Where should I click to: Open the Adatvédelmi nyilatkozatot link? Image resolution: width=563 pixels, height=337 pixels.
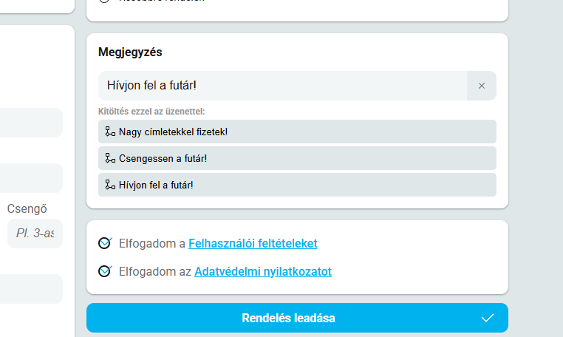(x=262, y=271)
